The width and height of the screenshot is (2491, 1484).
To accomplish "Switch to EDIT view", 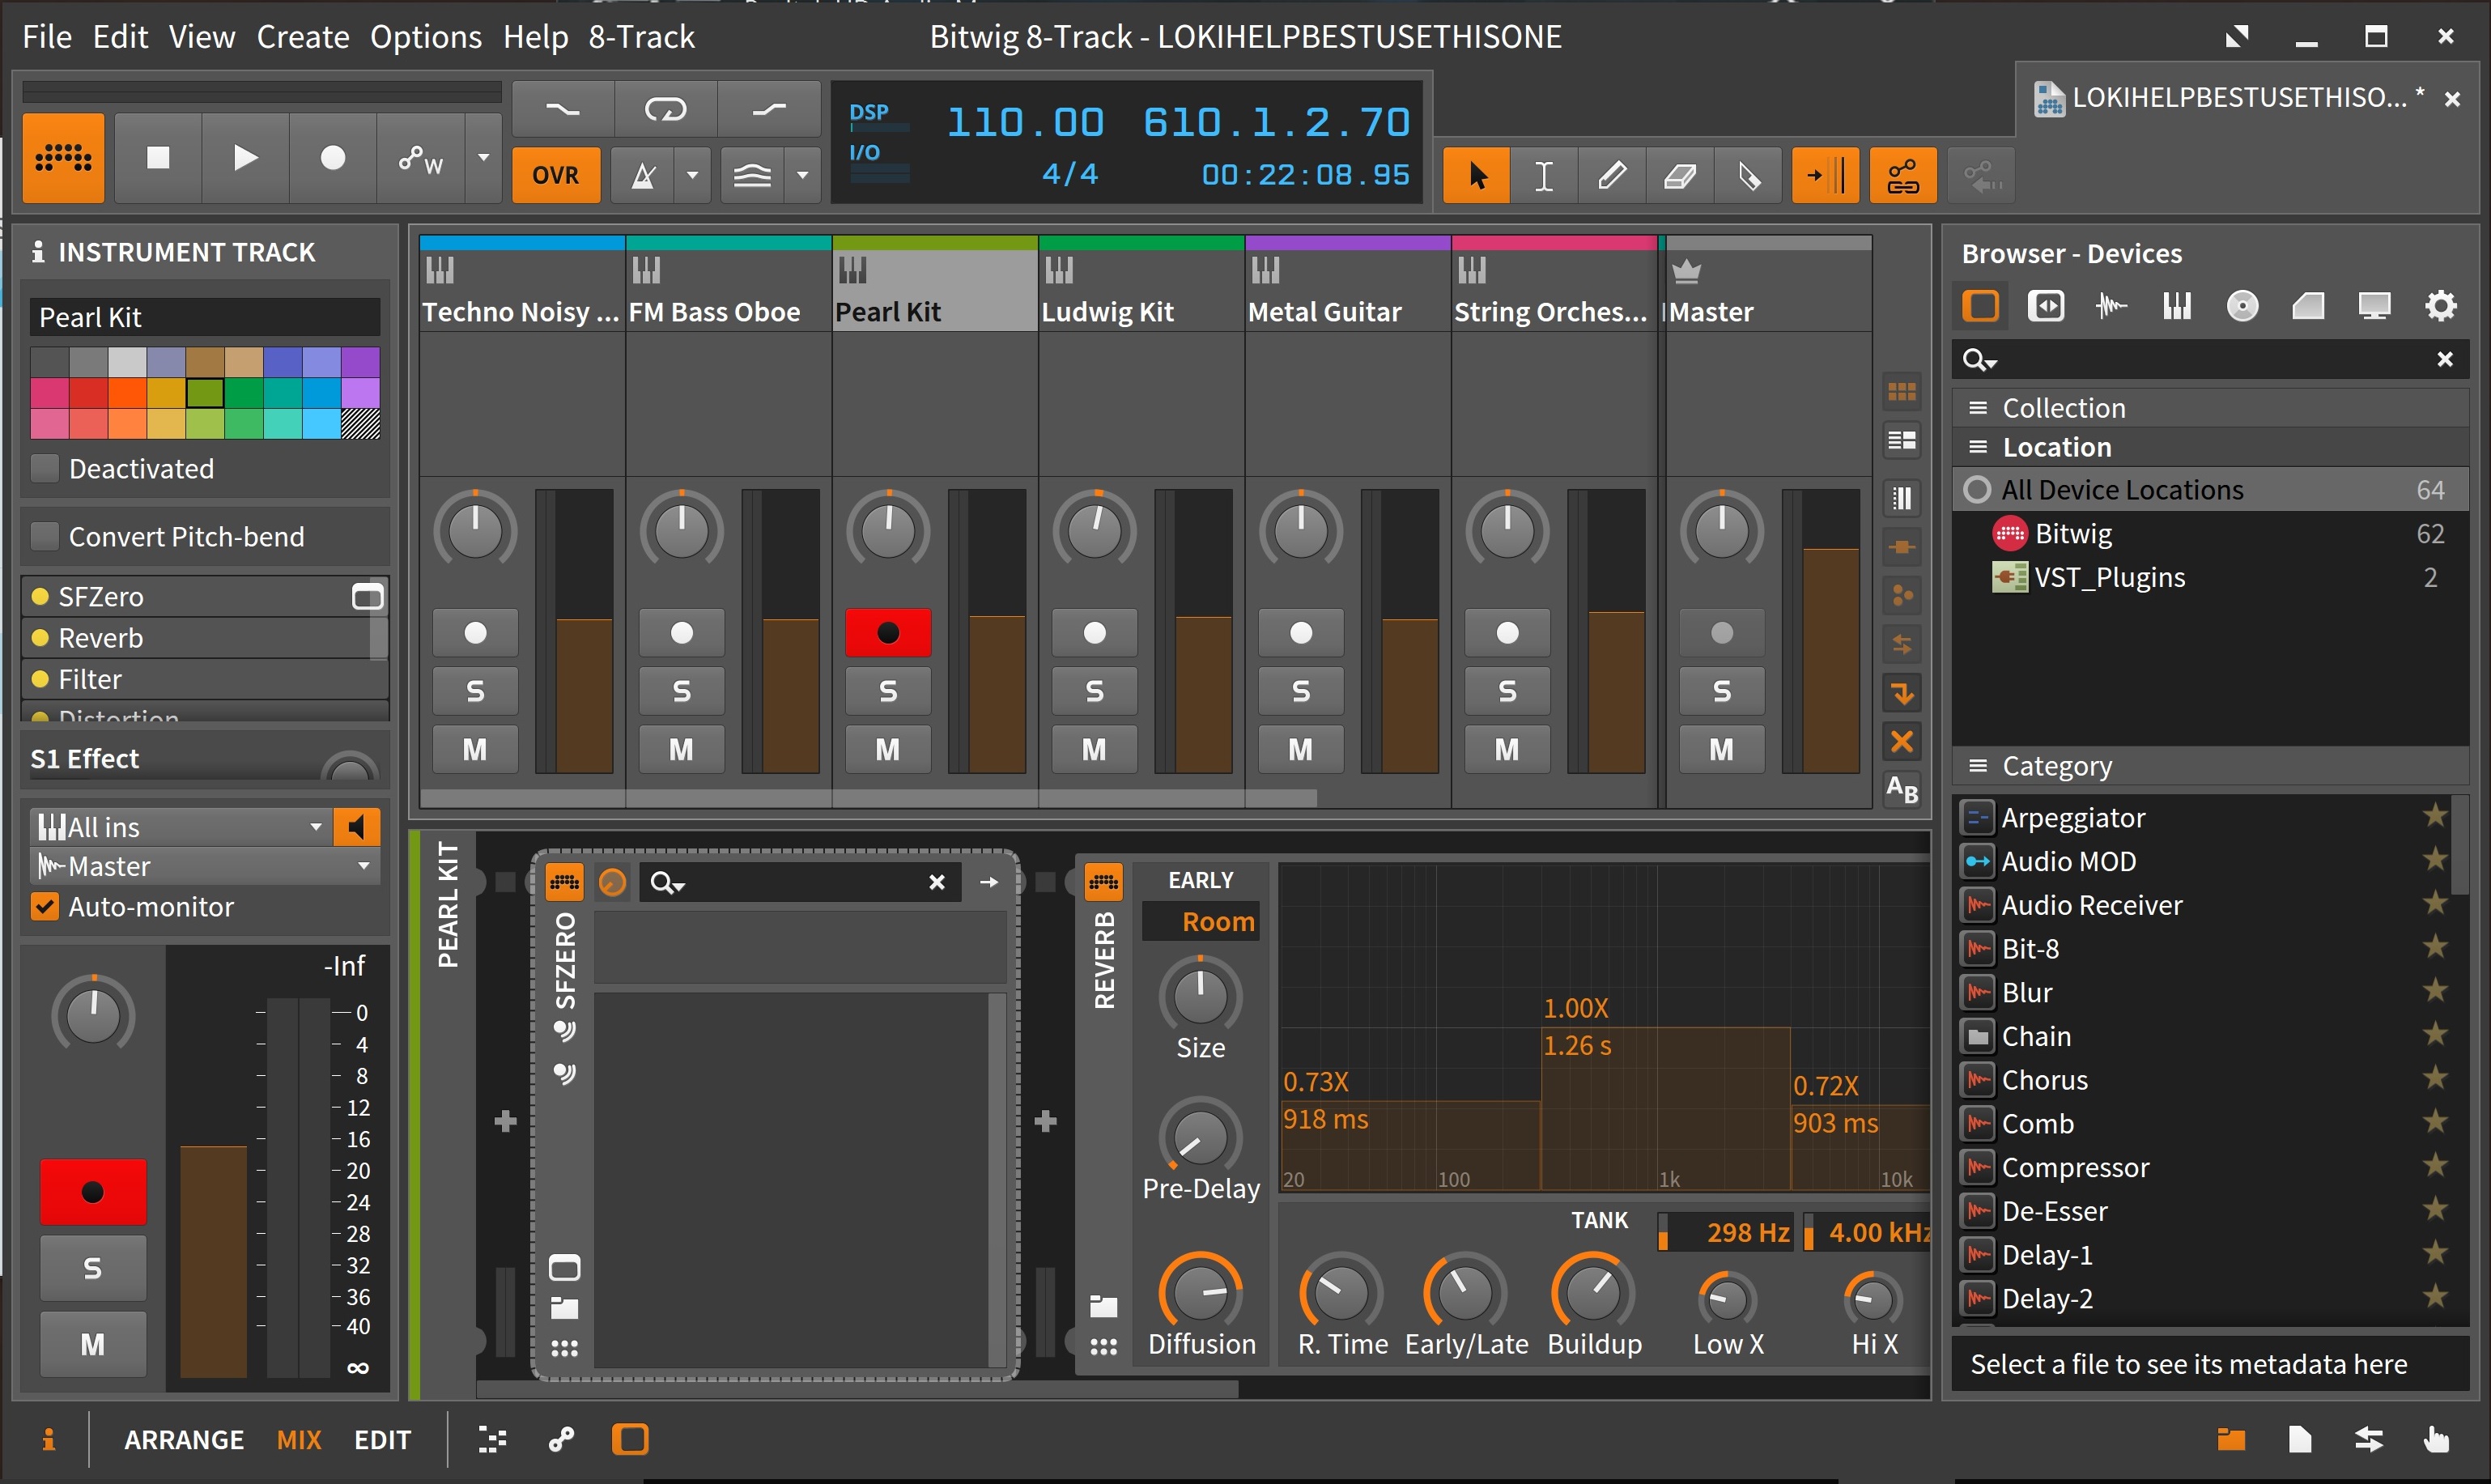I will pos(383,1440).
